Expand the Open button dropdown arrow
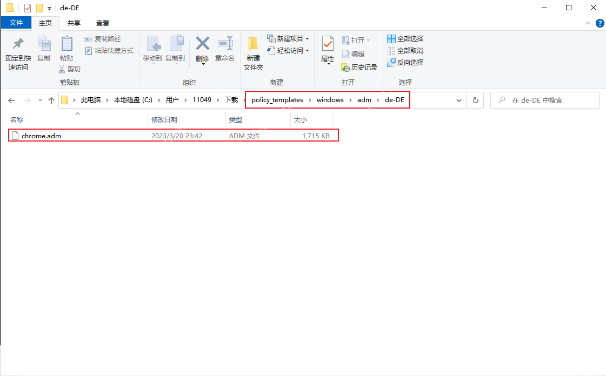Image resolution: width=606 pixels, height=376 pixels. click(368, 40)
